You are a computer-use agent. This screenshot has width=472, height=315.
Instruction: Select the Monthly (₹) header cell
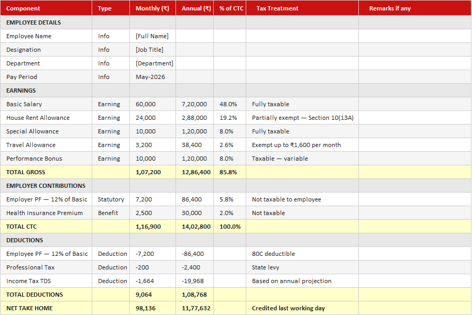[x=152, y=8]
